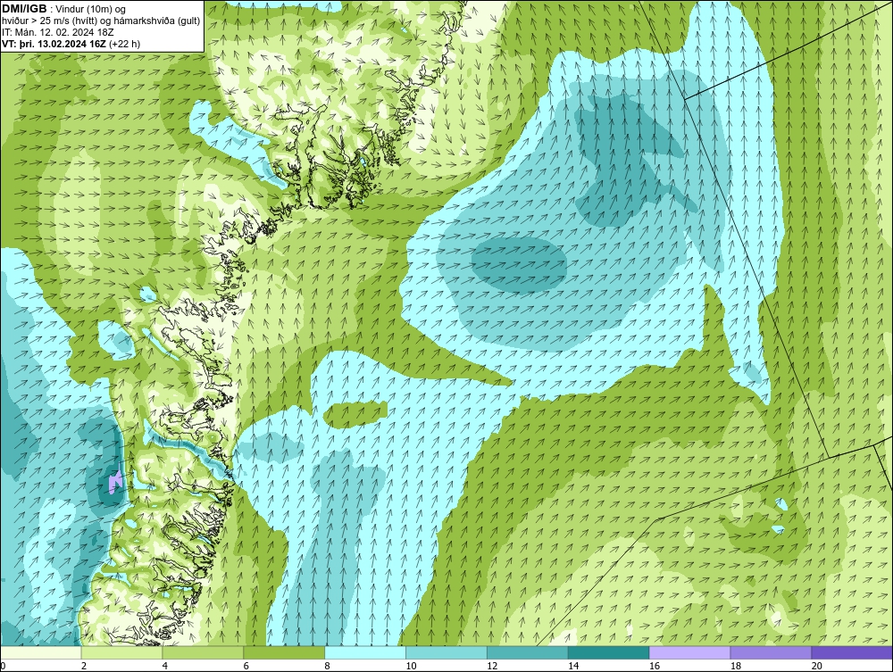Click the scale label 6
The width and height of the screenshot is (893, 672).
246,666
